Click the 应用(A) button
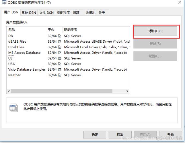This screenshot has width=185, height=143. tap(145, 135)
